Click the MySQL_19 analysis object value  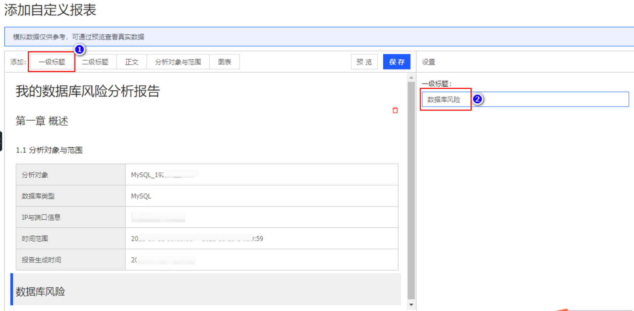pyautogui.click(x=262, y=175)
